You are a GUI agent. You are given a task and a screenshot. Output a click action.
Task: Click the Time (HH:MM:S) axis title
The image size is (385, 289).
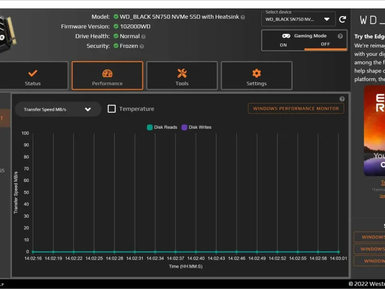pos(186,266)
